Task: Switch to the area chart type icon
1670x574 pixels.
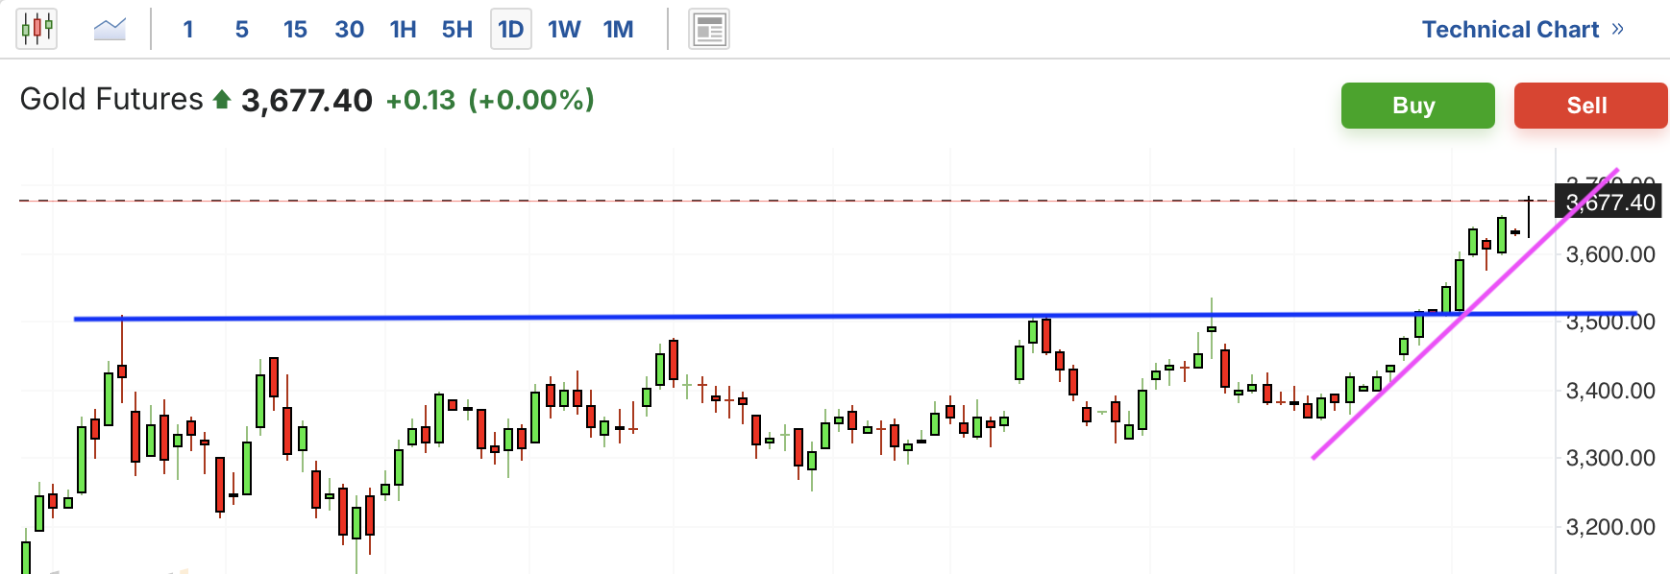Action: coord(110,29)
